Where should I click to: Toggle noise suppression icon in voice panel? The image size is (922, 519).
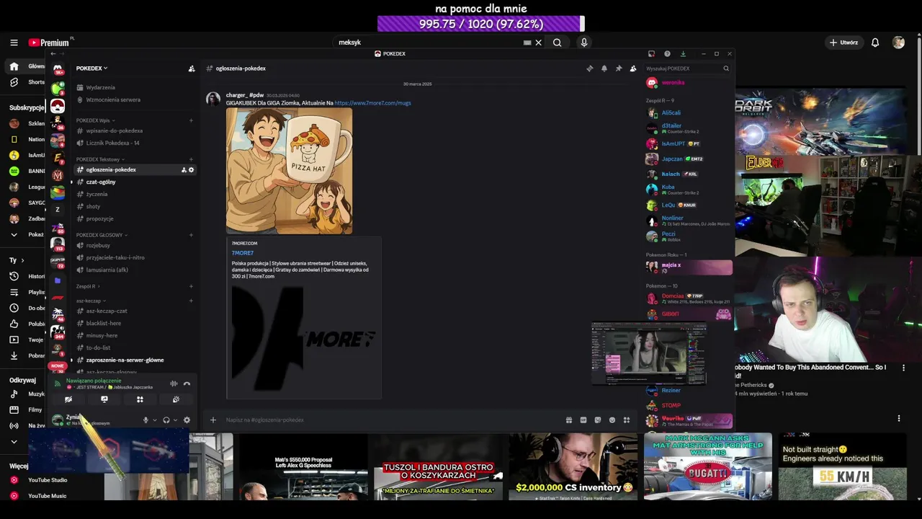coord(174,383)
